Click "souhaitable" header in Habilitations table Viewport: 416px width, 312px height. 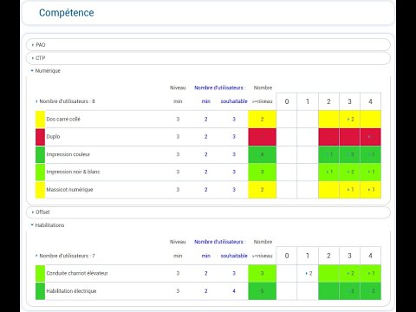coord(234,256)
